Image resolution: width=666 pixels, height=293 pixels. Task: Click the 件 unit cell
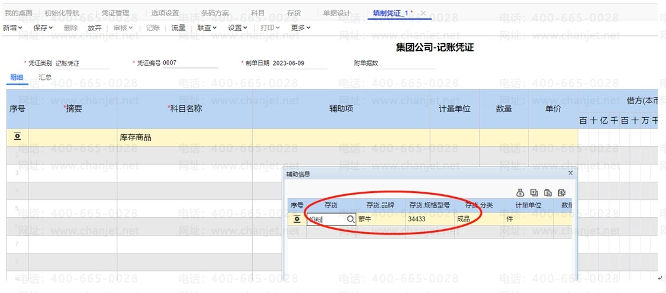click(x=529, y=219)
